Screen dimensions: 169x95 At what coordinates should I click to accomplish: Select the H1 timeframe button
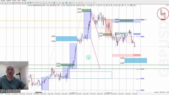84,3
